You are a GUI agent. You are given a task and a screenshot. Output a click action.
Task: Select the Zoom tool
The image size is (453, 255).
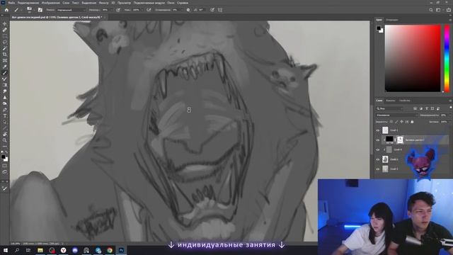click(x=5, y=140)
